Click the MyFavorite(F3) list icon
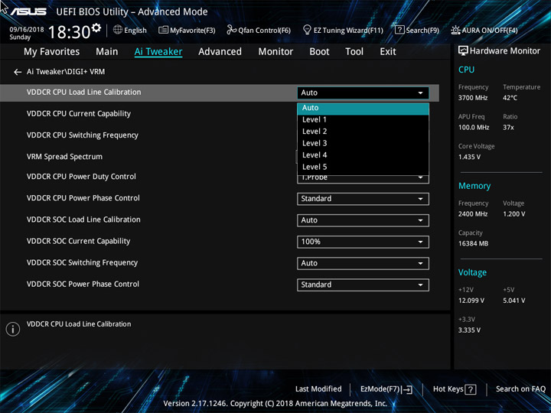 [x=163, y=30]
